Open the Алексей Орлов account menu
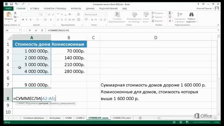The width and height of the screenshot is (224, 126). [x=205, y=8]
